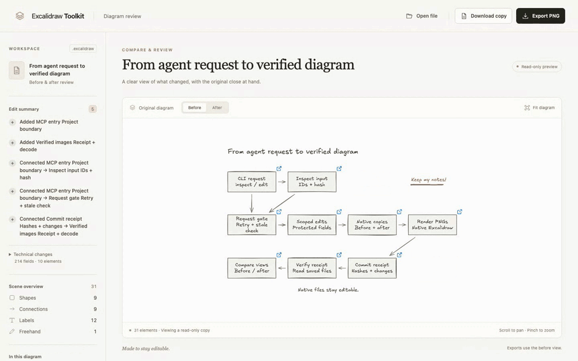Image resolution: width=578 pixels, height=361 pixels.
Task: Click the Fit diagram frame icon
Action: click(527, 107)
